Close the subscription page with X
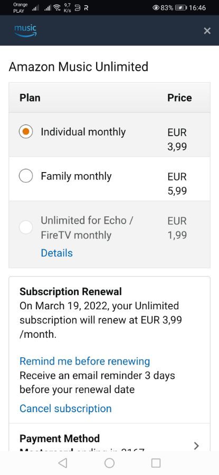The height and width of the screenshot is (475, 219). point(207,31)
